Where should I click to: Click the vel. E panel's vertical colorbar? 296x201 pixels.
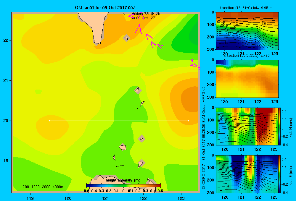click(x=280, y=174)
